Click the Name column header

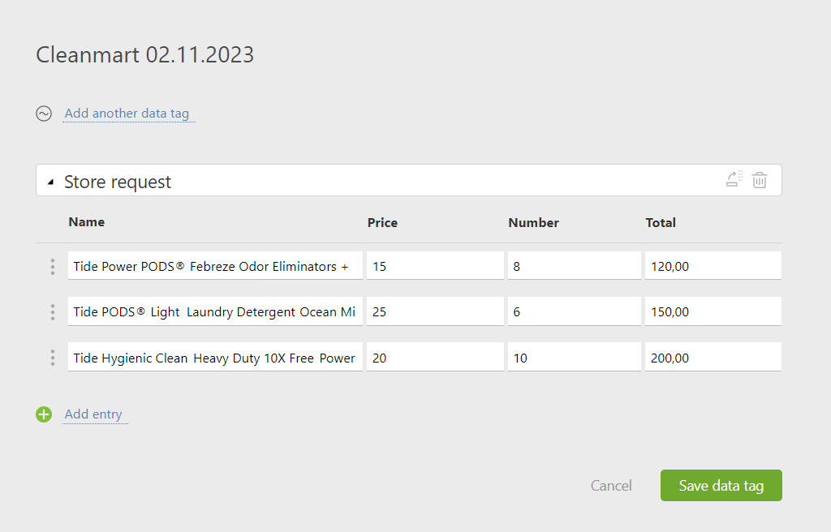coord(86,222)
